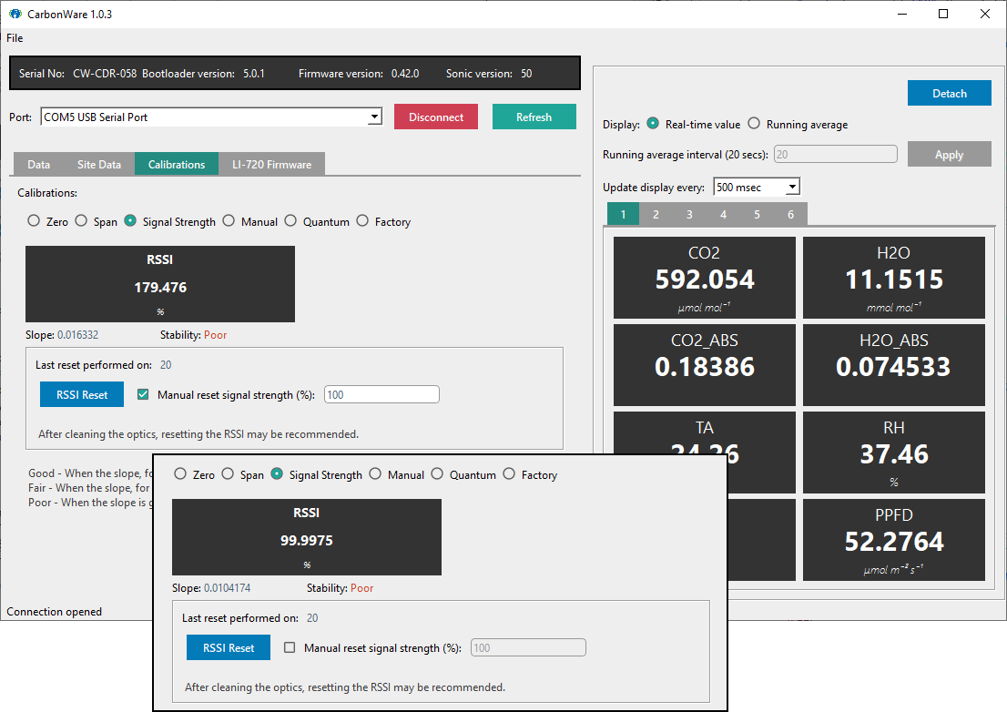Select Quantum radio in the overlay panel
This screenshot has width=1007, height=712.
(437, 473)
